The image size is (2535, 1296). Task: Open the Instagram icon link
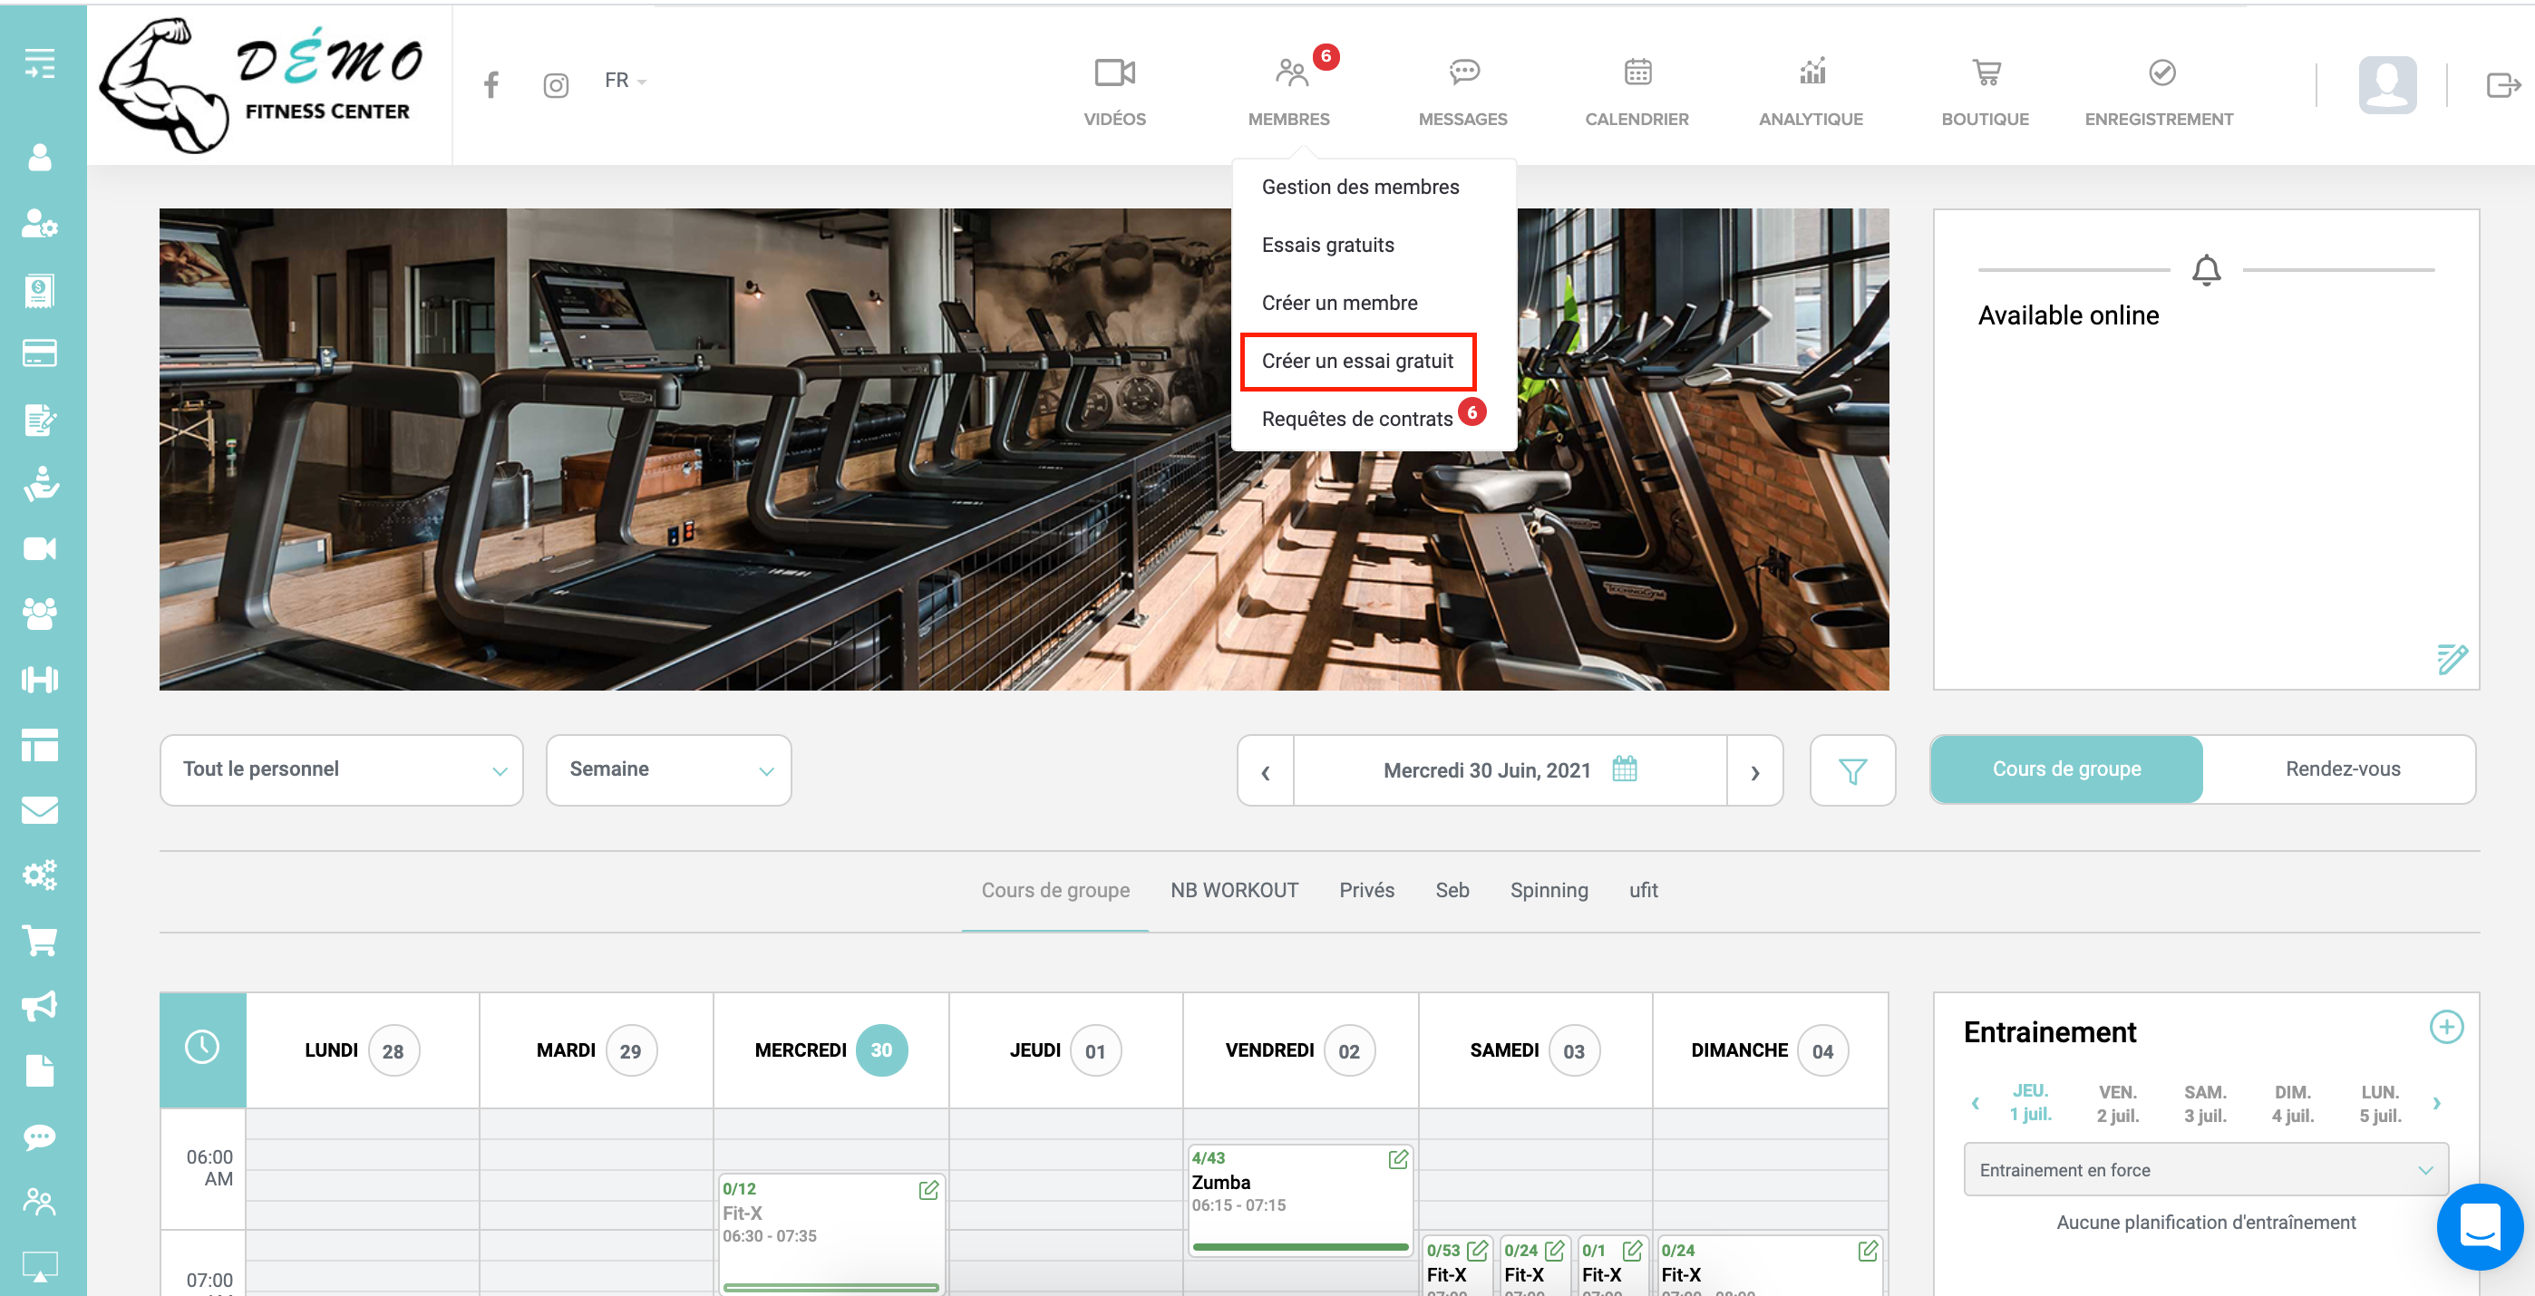[555, 85]
